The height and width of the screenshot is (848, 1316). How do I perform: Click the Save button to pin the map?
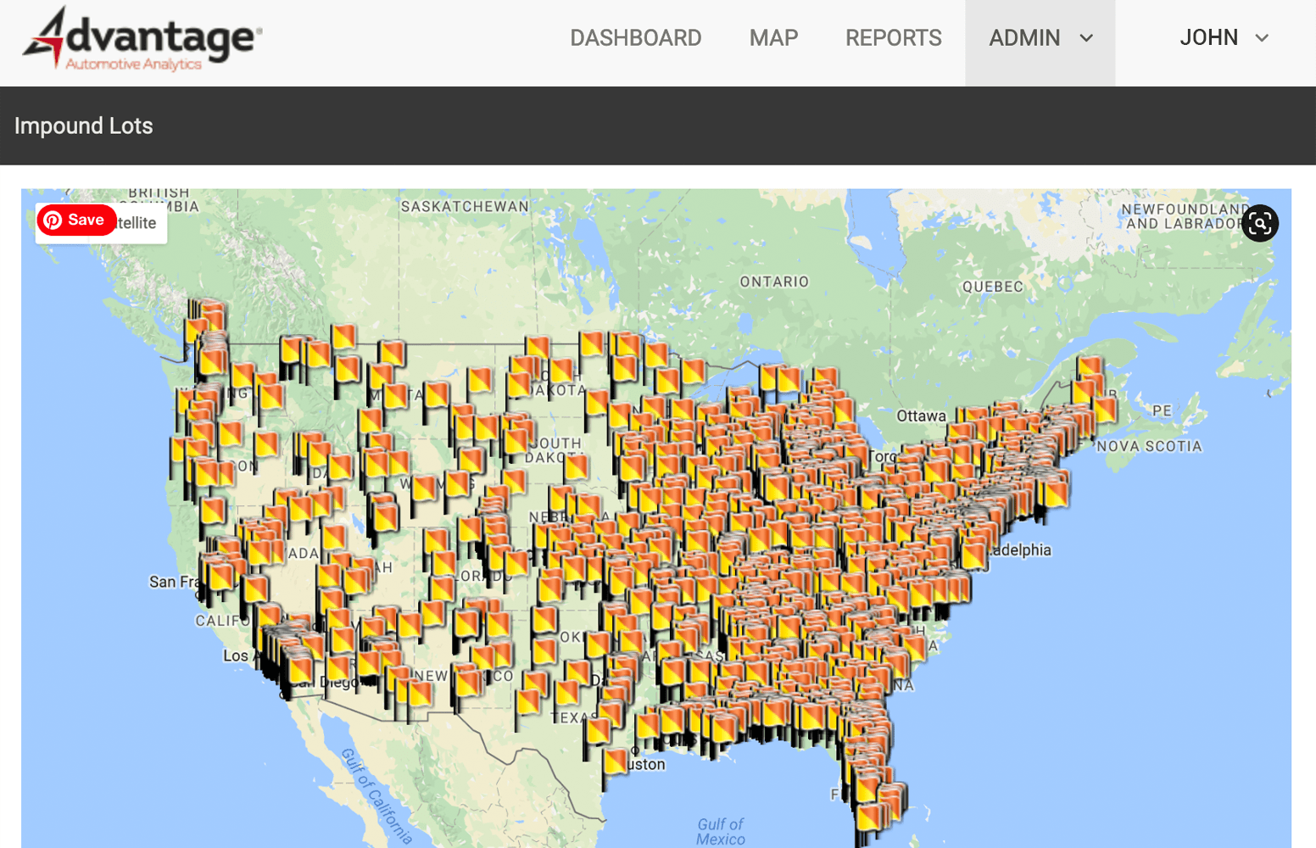click(76, 220)
